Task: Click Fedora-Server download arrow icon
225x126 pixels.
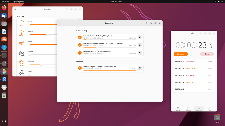Action: click(80, 37)
